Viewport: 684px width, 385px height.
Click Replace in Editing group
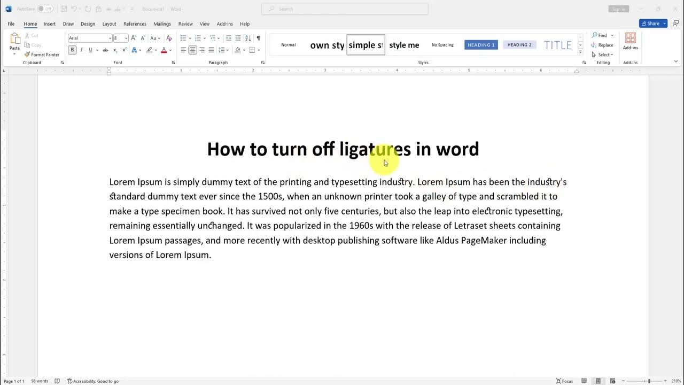click(602, 45)
